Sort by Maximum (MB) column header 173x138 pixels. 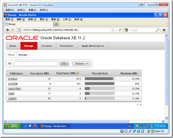tap(129, 73)
